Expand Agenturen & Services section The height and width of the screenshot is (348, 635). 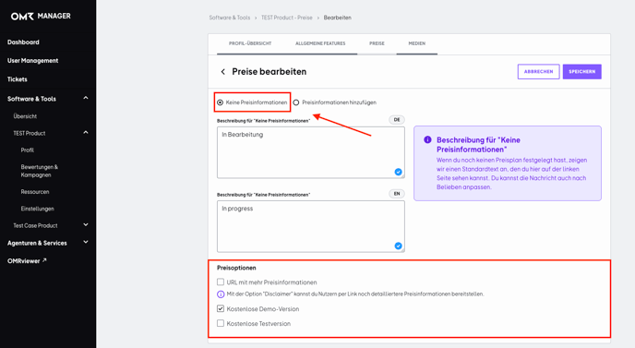[86, 242]
